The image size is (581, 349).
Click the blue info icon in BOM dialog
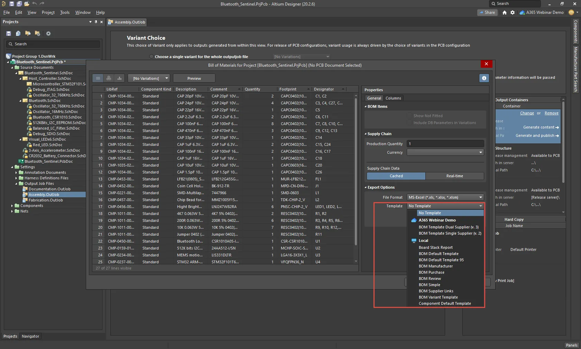(484, 78)
